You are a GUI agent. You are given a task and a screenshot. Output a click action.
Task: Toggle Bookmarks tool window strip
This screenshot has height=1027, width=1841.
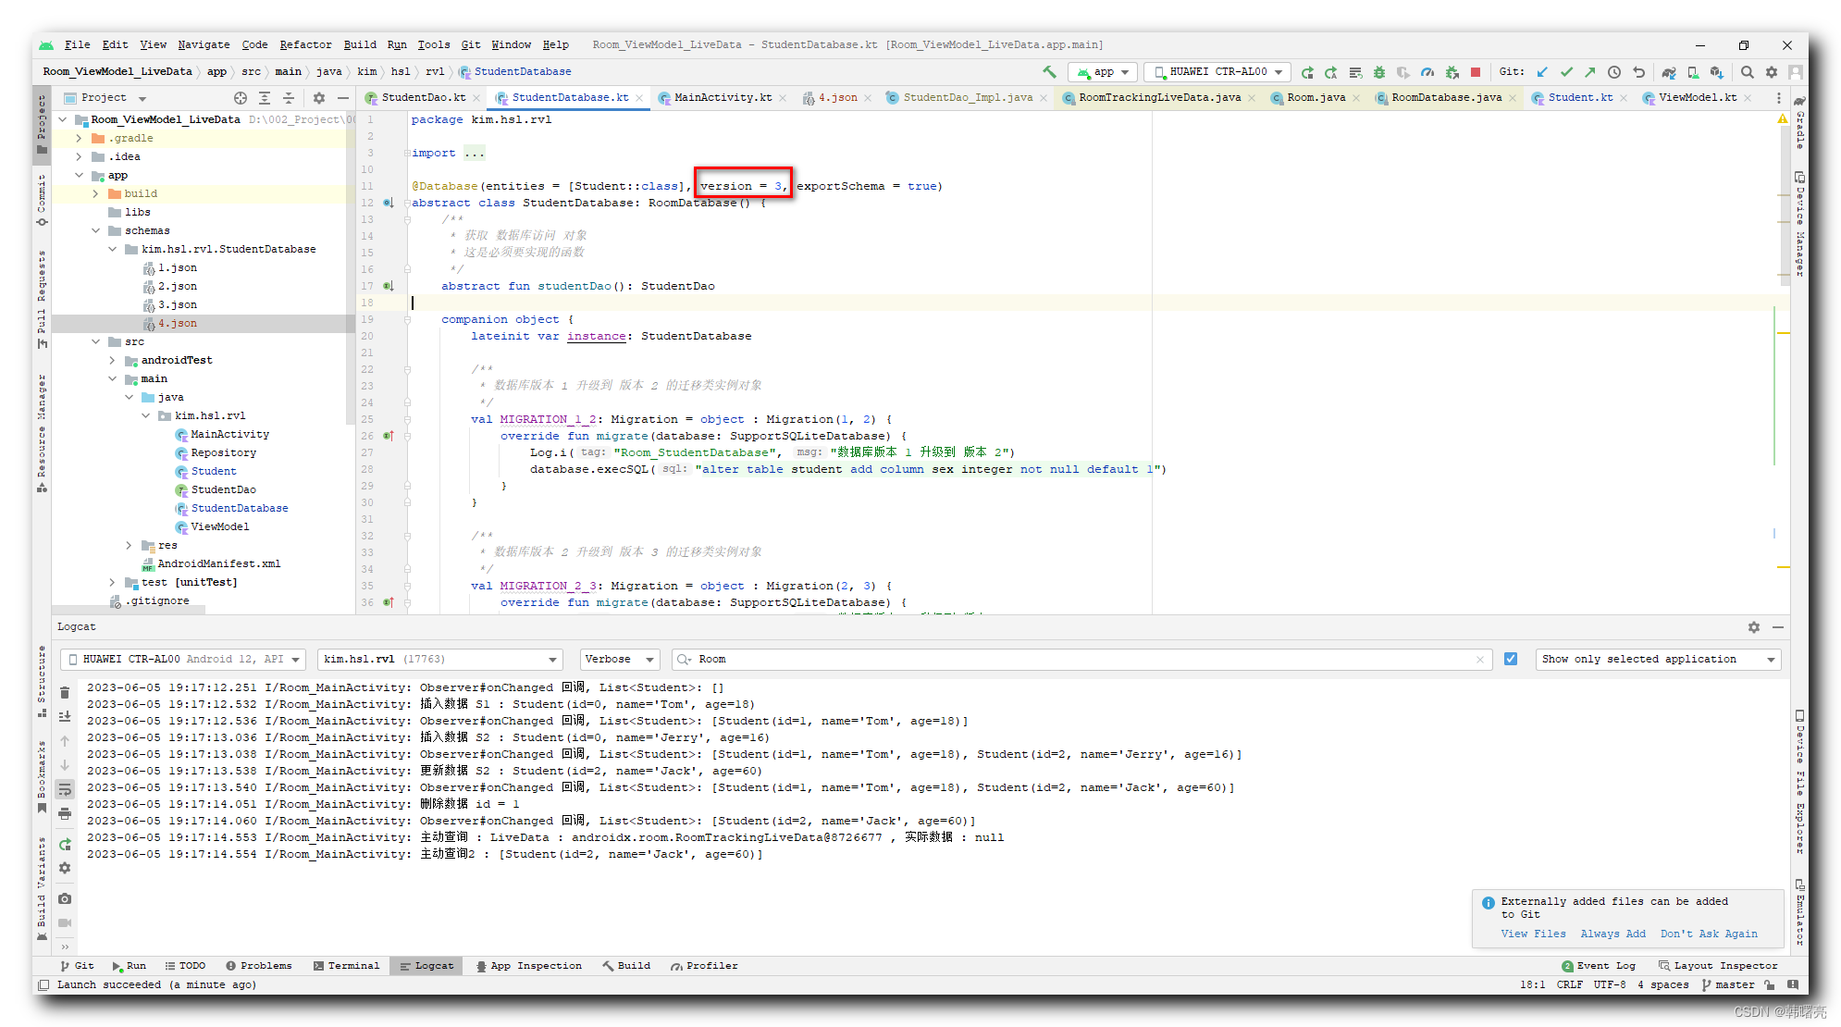coord(42,775)
